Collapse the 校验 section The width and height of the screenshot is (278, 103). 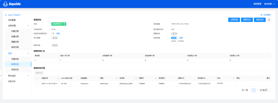coord(29,53)
